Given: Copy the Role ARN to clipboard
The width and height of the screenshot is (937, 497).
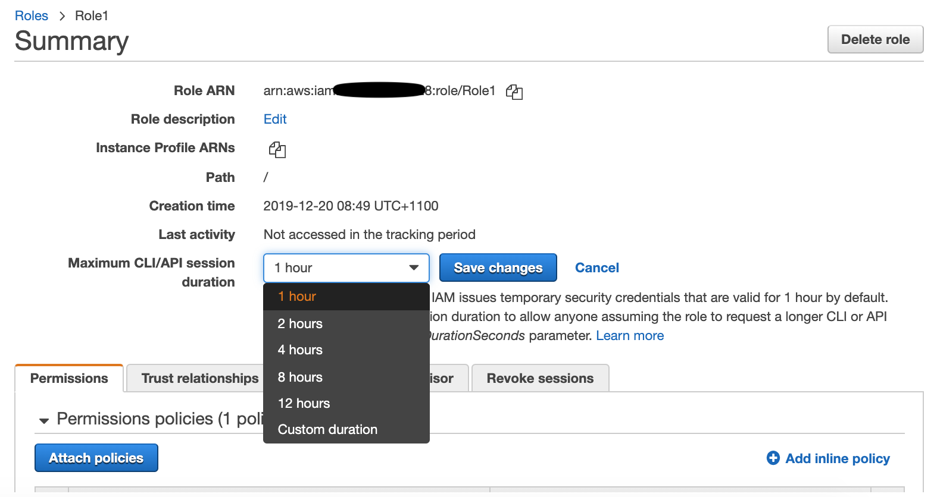Looking at the screenshot, I should point(514,92).
